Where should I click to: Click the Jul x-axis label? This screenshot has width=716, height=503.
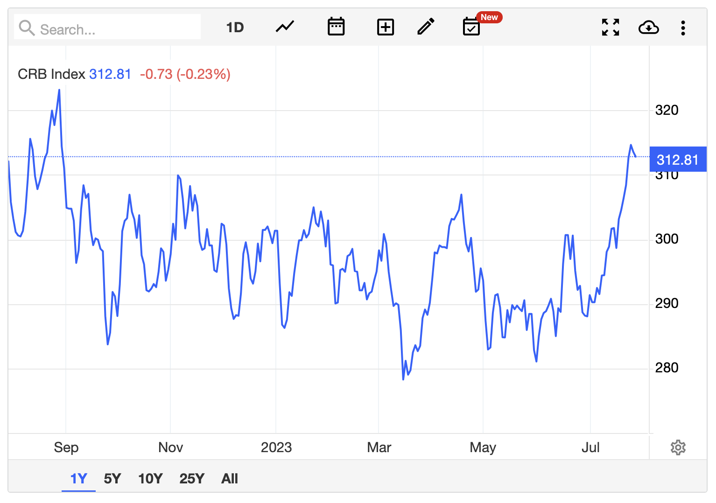click(x=590, y=447)
